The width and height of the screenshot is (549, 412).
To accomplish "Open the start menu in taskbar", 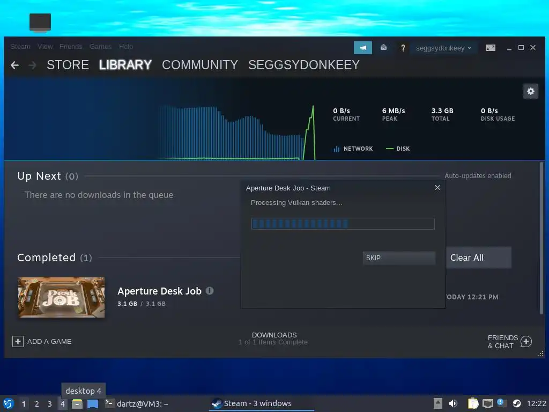I will [9, 403].
